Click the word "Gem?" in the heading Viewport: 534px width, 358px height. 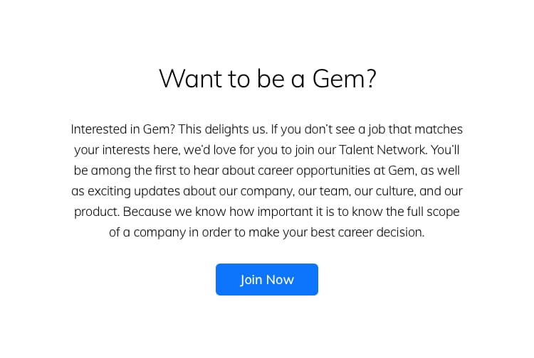(x=344, y=78)
